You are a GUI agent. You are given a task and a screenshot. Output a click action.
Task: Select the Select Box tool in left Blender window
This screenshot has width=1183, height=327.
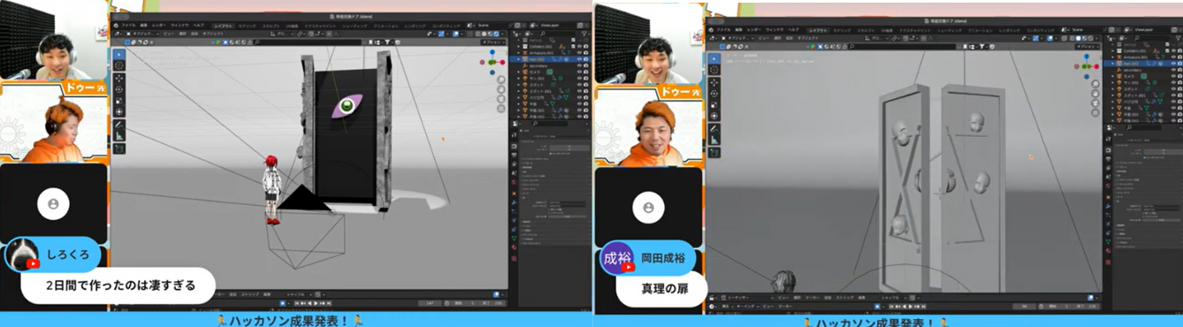coord(118,54)
